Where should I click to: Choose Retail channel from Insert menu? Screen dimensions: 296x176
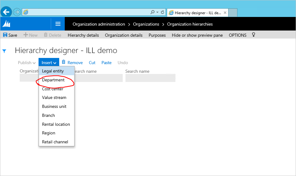(x=56, y=142)
